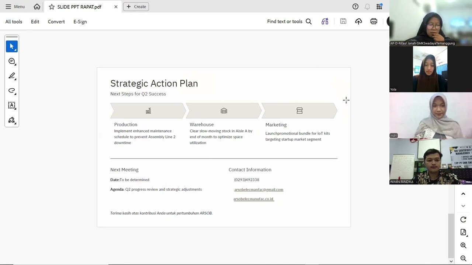Screen dimensions: 472x265
Task: Go to next page with down chevron
Action: pos(463,206)
